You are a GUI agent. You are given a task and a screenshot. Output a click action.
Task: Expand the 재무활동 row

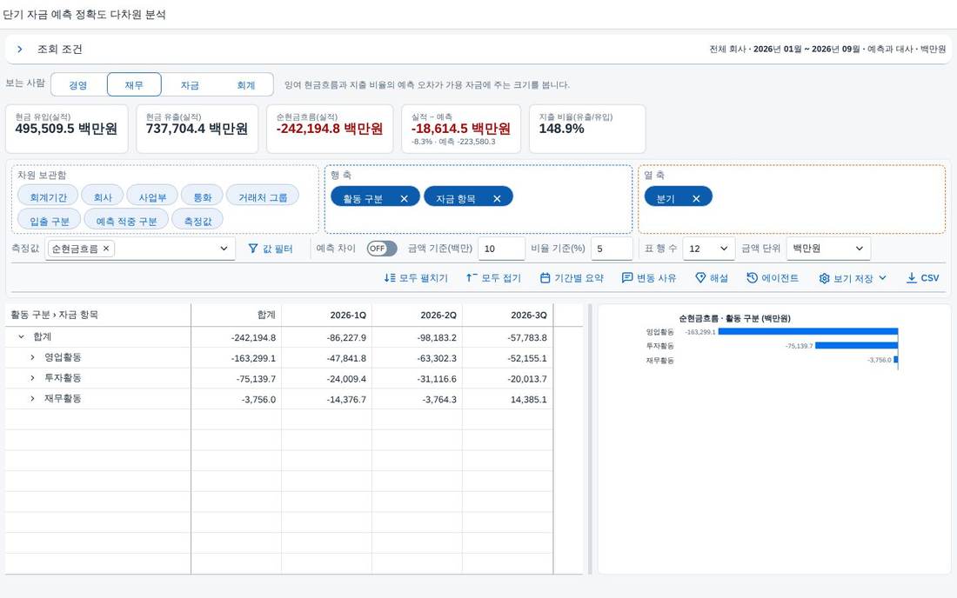coord(32,398)
